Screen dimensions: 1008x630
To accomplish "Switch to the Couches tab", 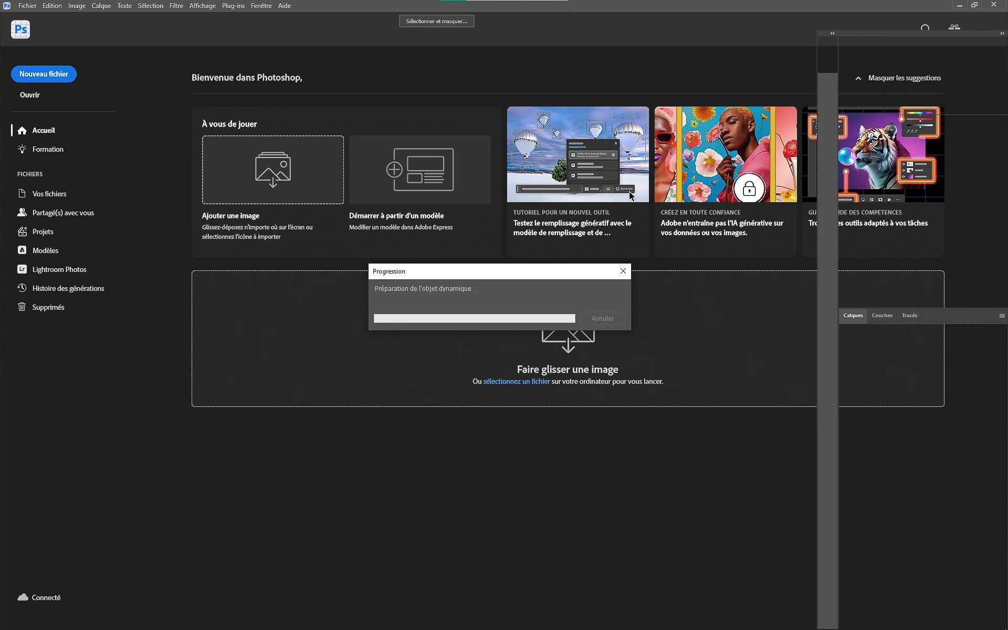I will [x=881, y=316].
